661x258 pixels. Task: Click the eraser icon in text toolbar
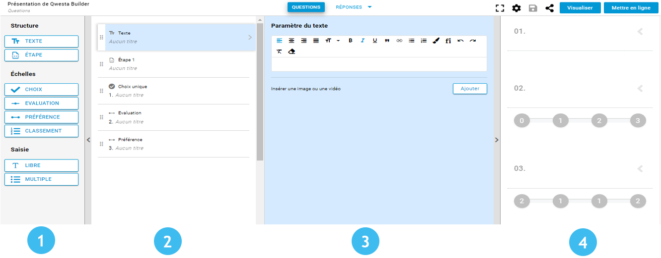pyautogui.click(x=292, y=52)
